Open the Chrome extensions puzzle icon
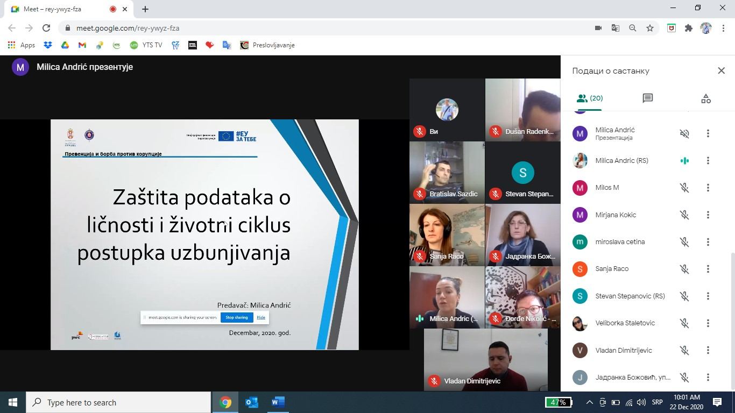 pos(689,28)
